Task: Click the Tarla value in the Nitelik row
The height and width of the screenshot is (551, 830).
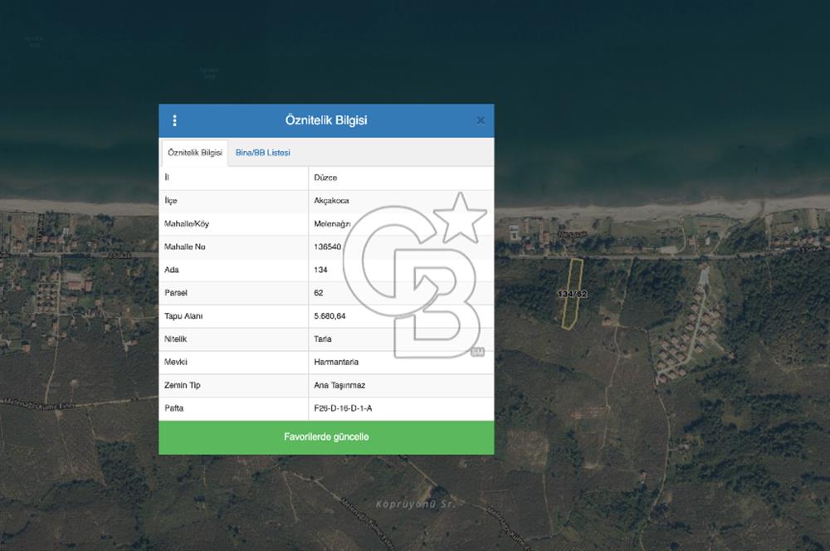Action: click(323, 339)
